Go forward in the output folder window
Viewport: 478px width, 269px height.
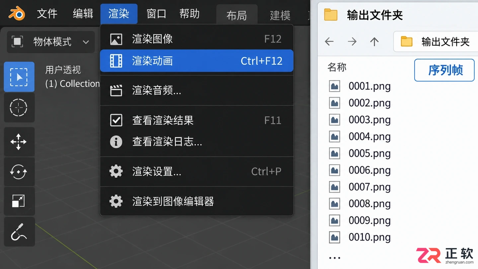(x=352, y=42)
